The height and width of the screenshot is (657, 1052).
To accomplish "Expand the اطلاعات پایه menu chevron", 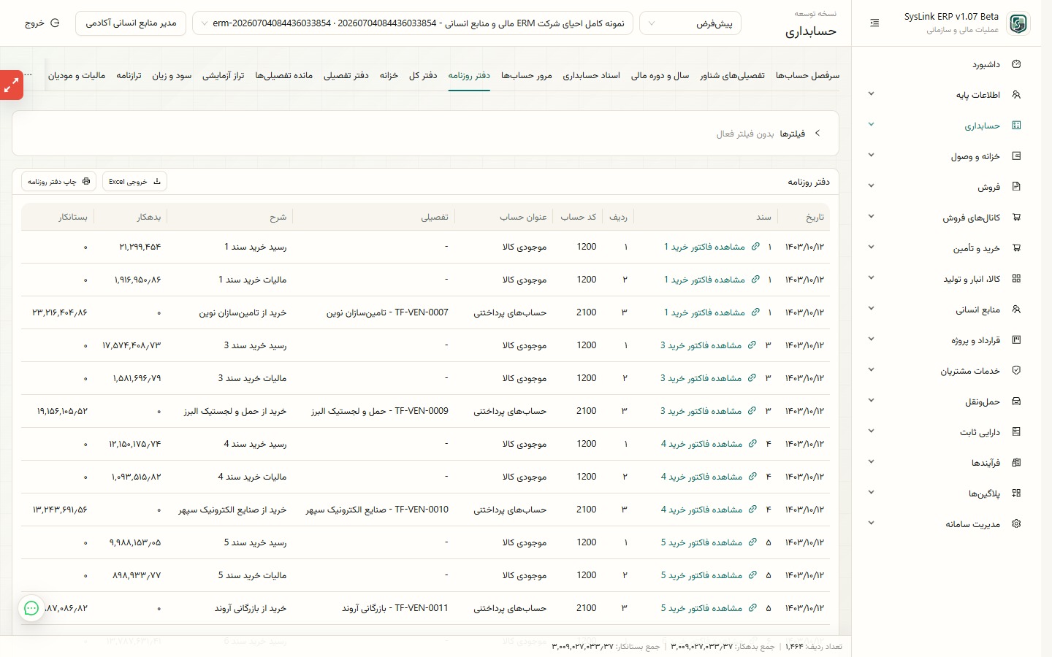I will [871, 94].
